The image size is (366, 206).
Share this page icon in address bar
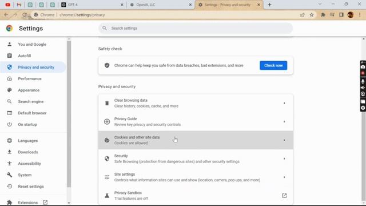coord(303,15)
